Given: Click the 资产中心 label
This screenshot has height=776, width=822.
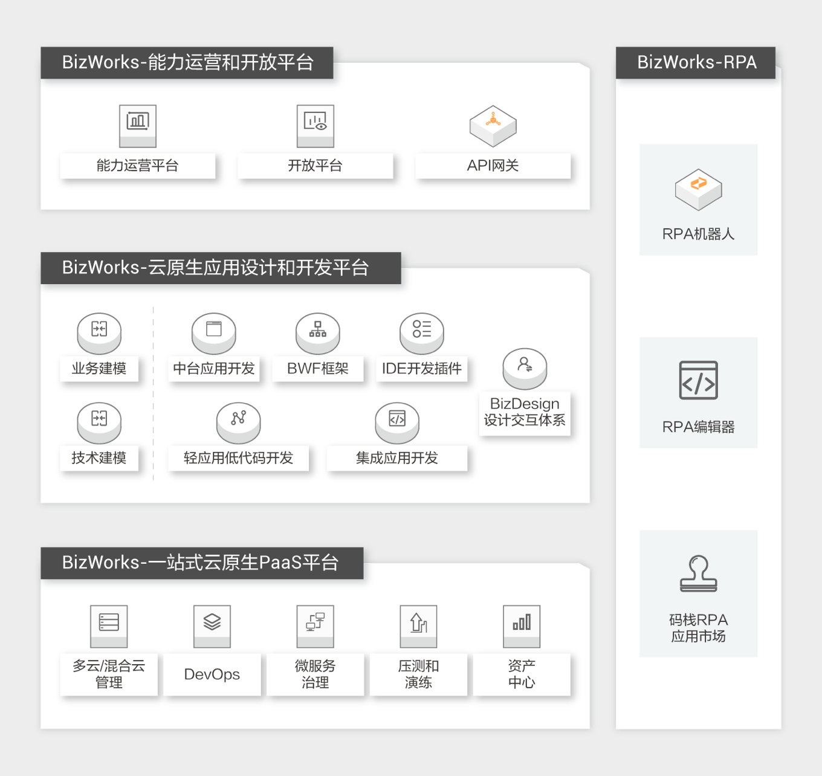Looking at the screenshot, I should pyautogui.click(x=522, y=674).
